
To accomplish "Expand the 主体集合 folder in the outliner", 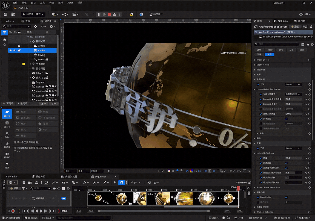I will (30, 64).
